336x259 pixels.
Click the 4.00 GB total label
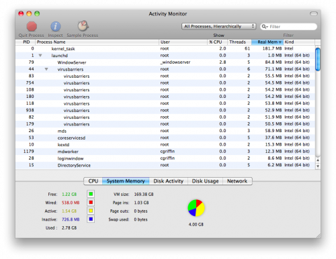(196, 224)
